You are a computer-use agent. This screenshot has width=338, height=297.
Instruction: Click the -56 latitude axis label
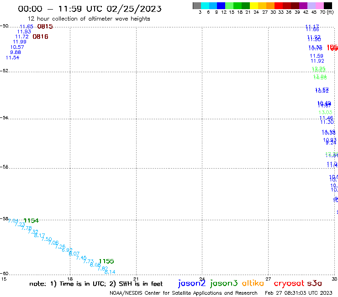click(x=4, y=167)
